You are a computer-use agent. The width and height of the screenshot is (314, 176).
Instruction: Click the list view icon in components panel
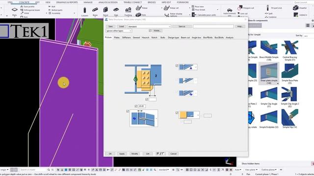click(308, 25)
